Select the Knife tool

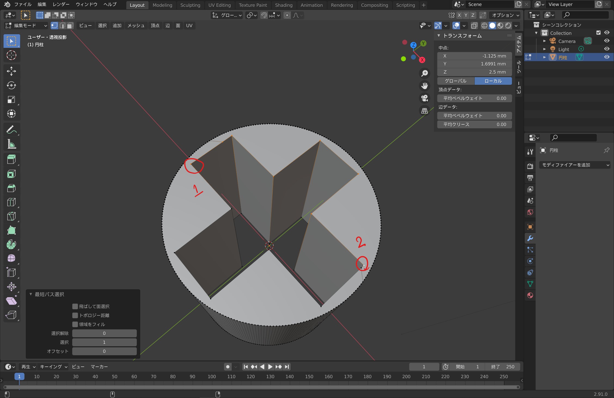click(x=11, y=216)
